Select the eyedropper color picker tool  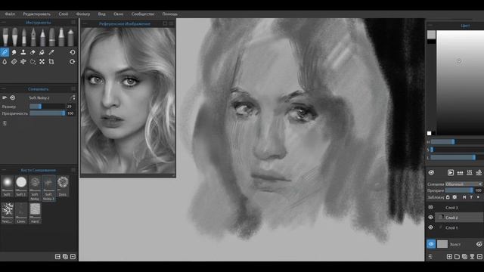pyautogui.click(x=51, y=52)
